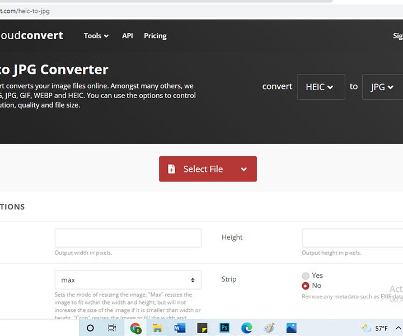Open Microsoft Edge from taskbar
403x336 pixels.
247,328
